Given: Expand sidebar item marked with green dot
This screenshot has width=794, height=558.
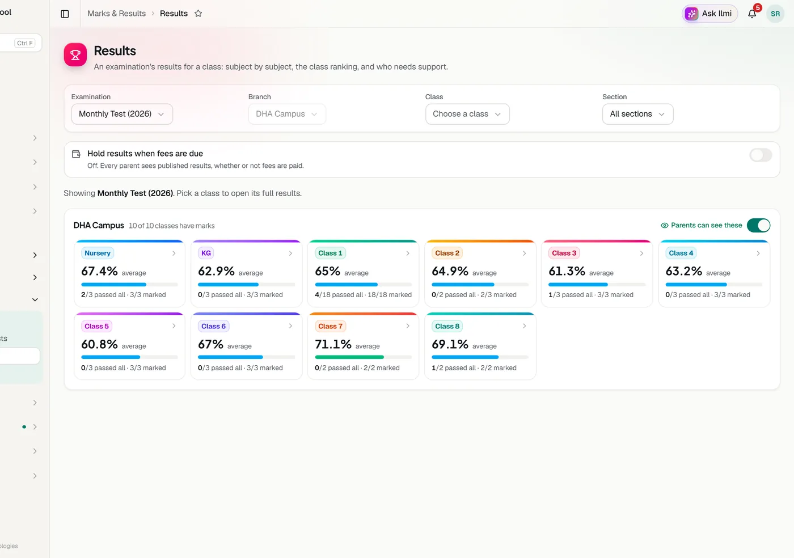Looking at the screenshot, I should [35, 427].
